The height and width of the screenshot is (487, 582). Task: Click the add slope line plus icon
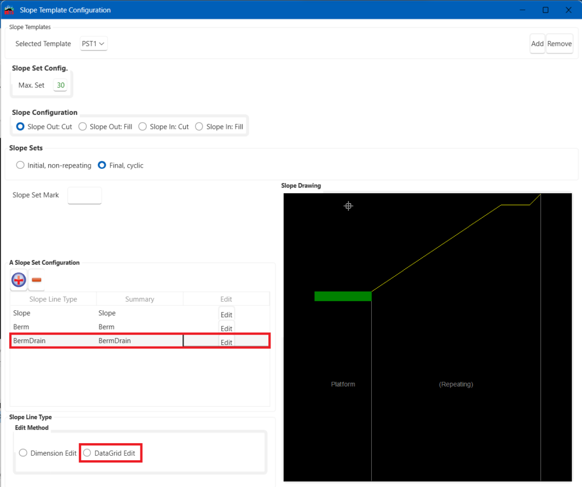tap(19, 280)
